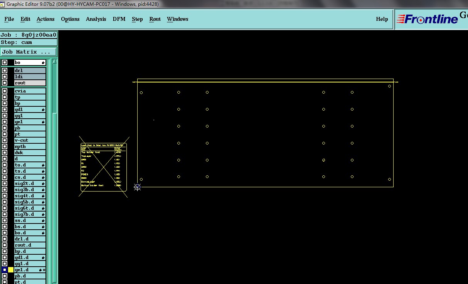Image resolution: width=468 pixels, height=284 pixels.
Task: Select the bp.d layer name
Action: (30, 251)
